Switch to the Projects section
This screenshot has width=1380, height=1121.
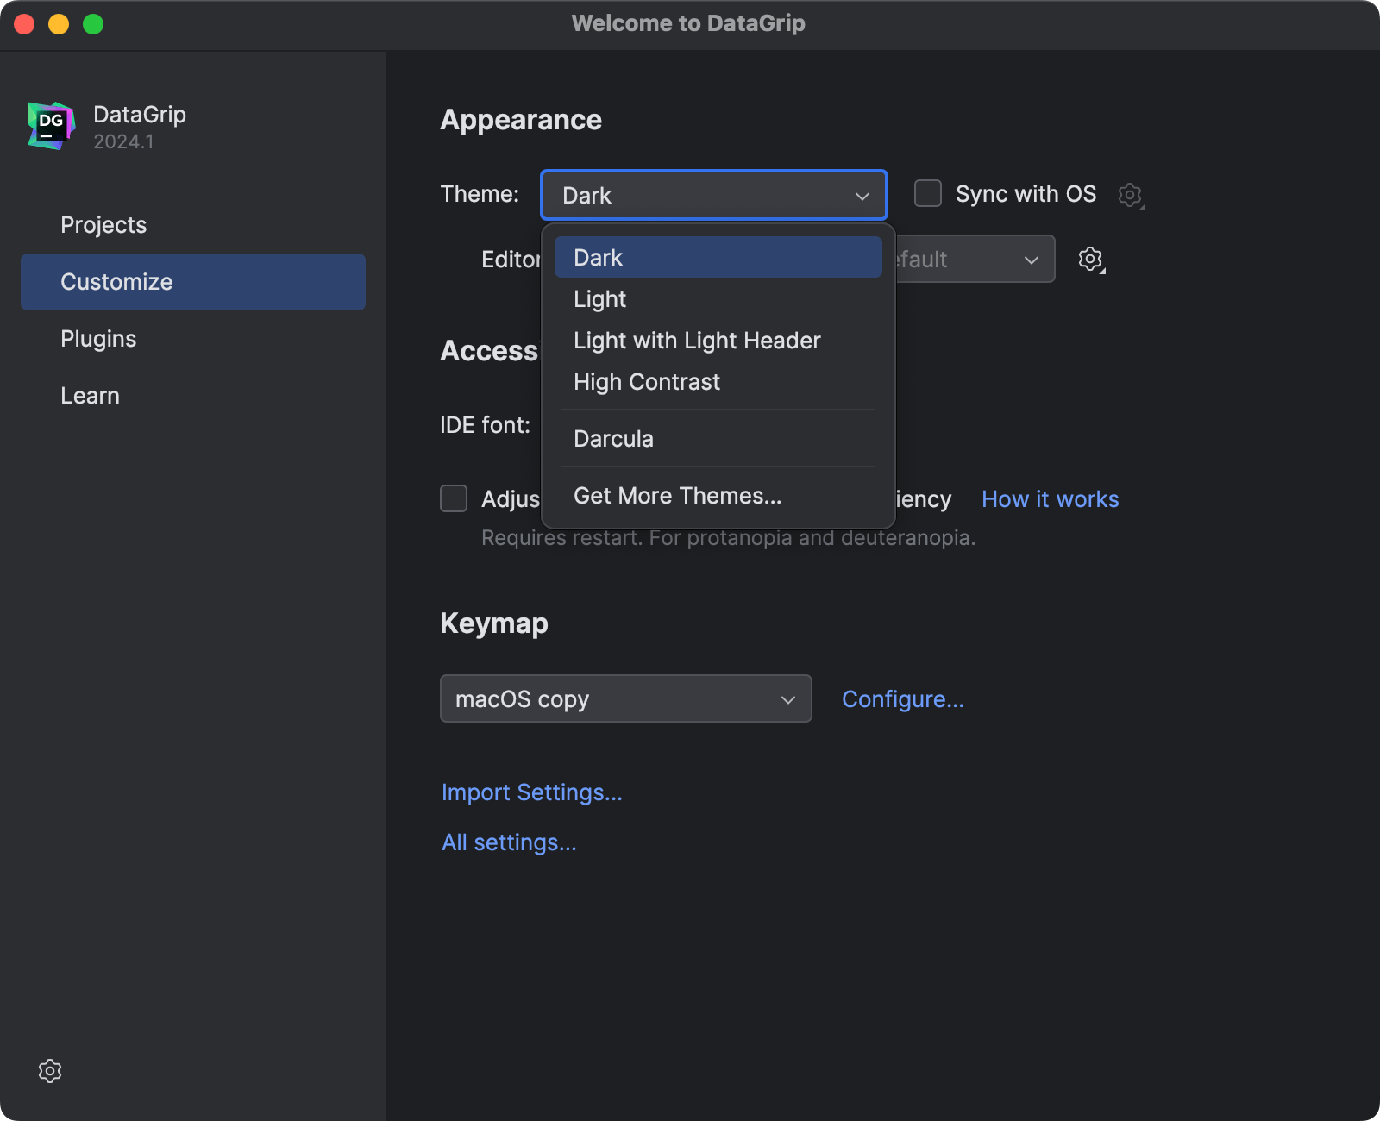(103, 224)
